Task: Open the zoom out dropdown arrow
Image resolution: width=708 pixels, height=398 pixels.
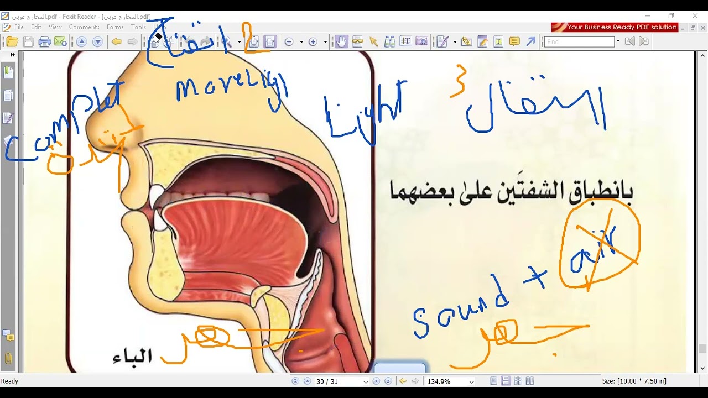Action: [301, 41]
